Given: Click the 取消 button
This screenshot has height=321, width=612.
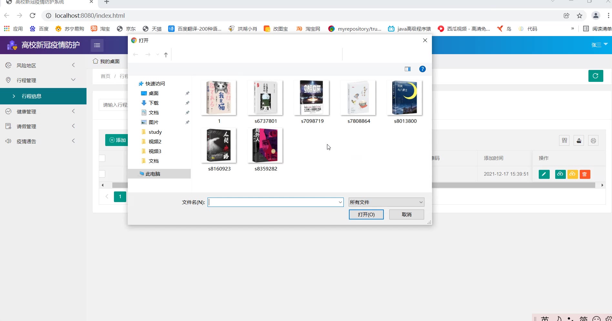Looking at the screenshot, I should pos(407,215).
